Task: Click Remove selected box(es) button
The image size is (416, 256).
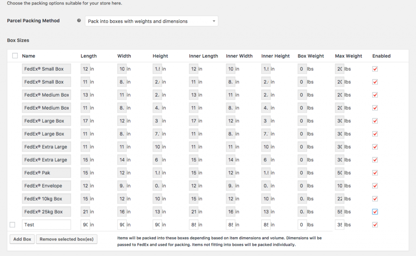Action: [67, 239]
